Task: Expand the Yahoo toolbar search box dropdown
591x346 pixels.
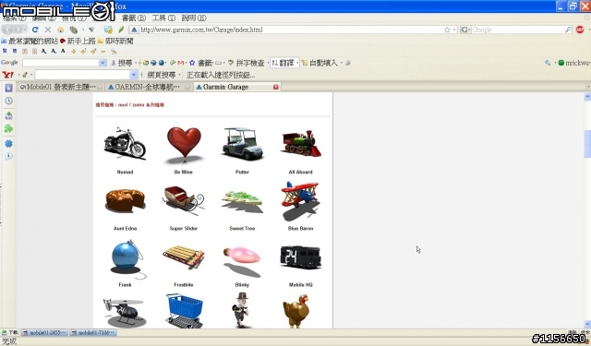Action: coord(133,75)
